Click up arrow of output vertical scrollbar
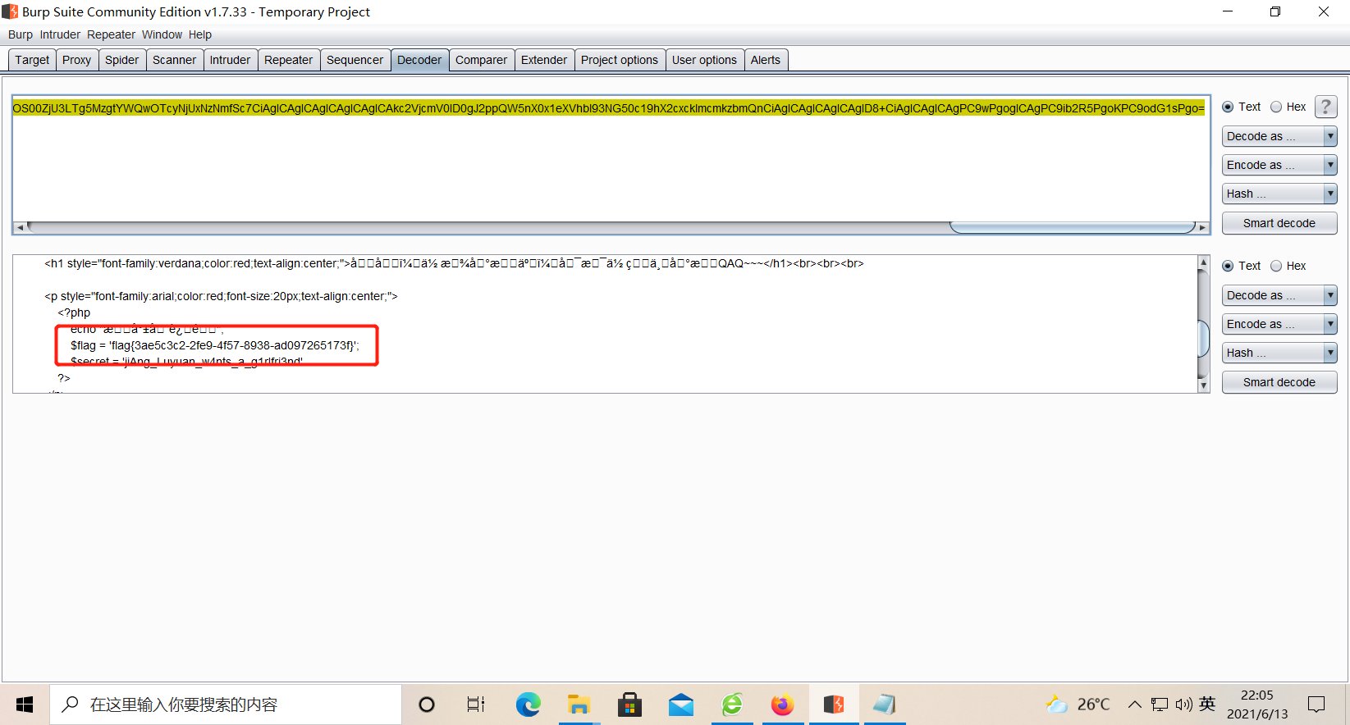The width and height of the screenshot is (1350, 725). point(1204,262)
